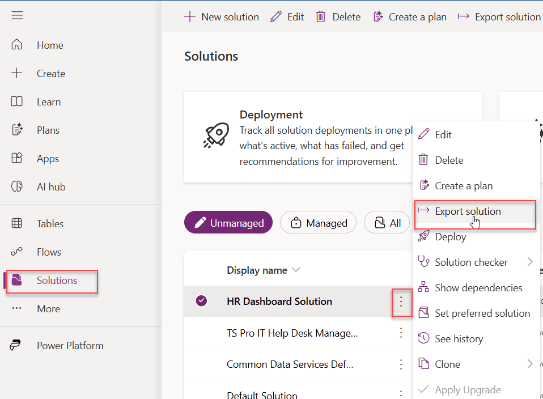This screenshot has height=399, width=543.
Task: Select Home in the sidebar
Action: click(x=49, y=45)
